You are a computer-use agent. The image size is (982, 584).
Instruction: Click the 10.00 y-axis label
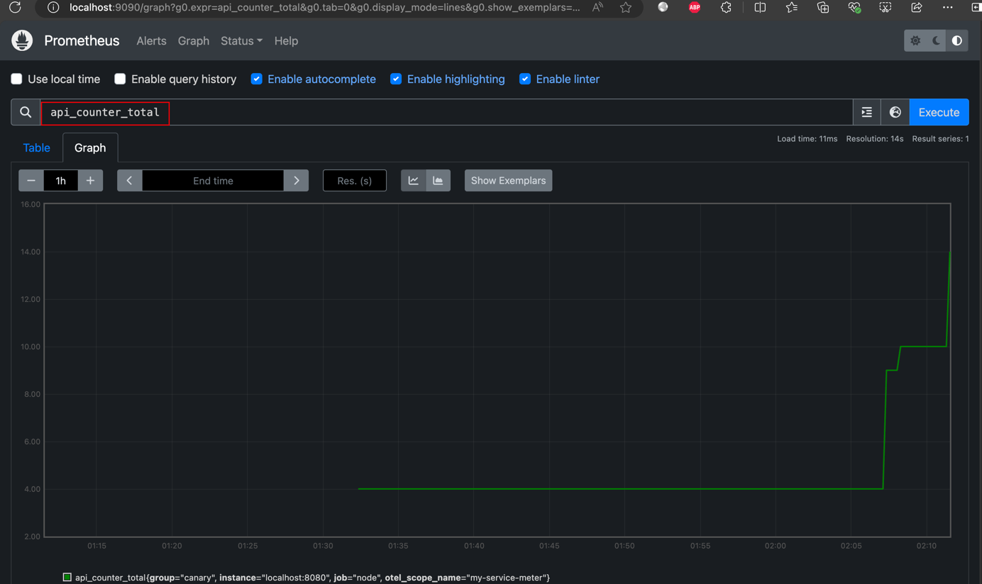(x=31, y=347)
